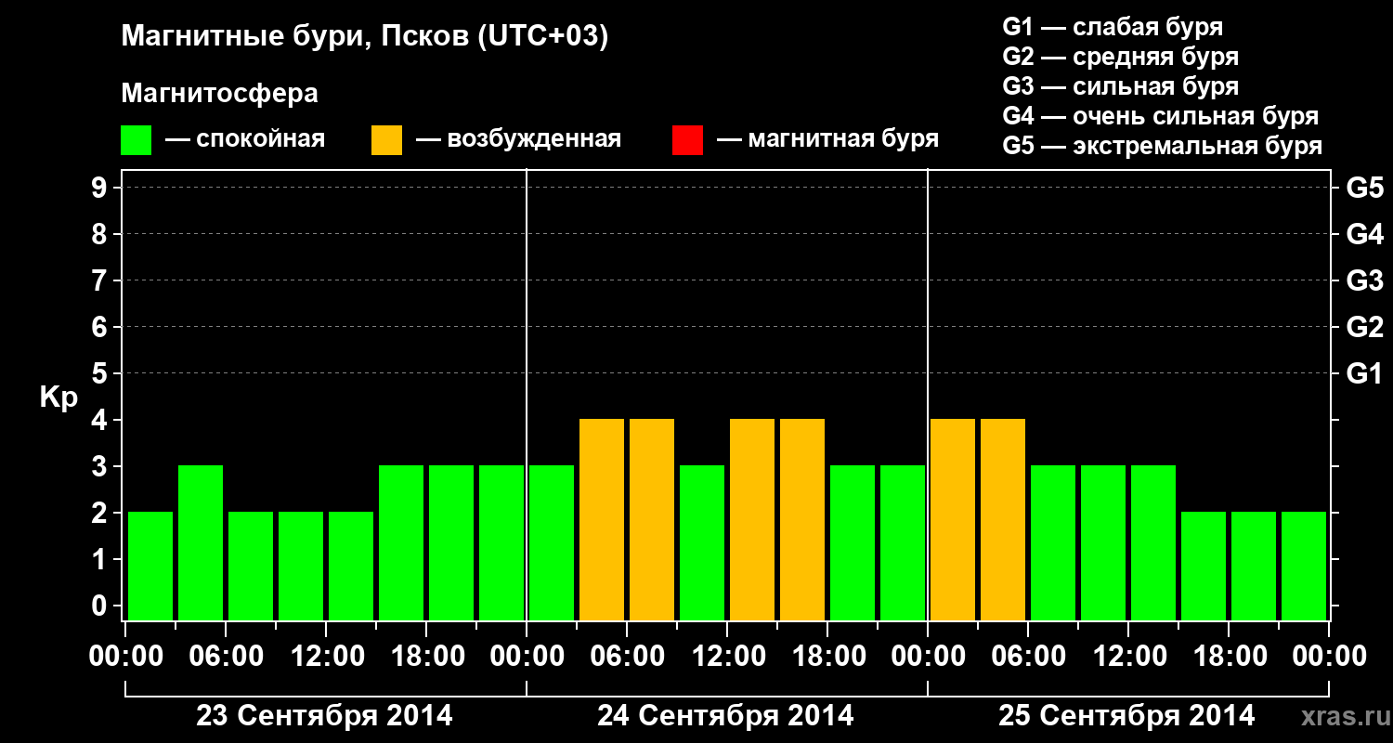
Task: Click the 25 Сентября 21:00–00:00 green bar
Action: point(1304,566)
